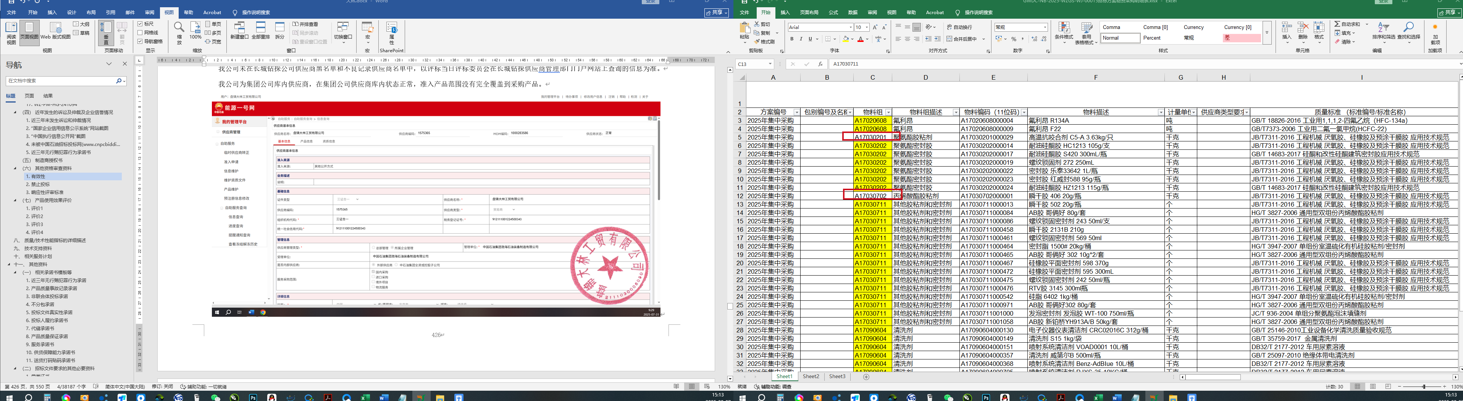Screen dimensions: 1463x401
Task: Open Word's 缩放 zoom magnifier
Action: 179,32
